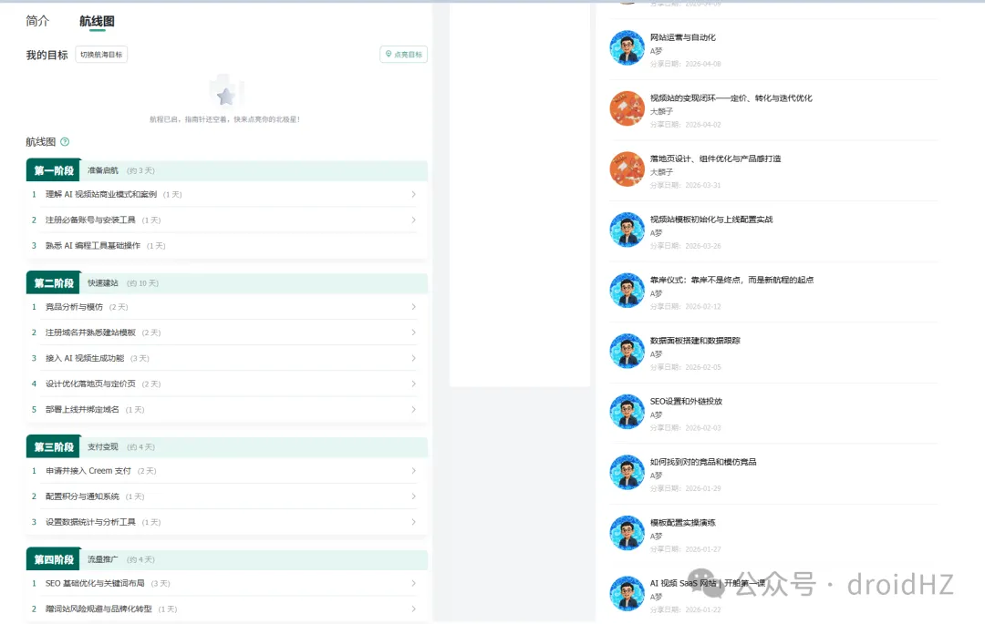Click avatar next to 模板配置实操演练
Image resolution: width=985 pixels, height=624 pixels.
coord(627,533)
